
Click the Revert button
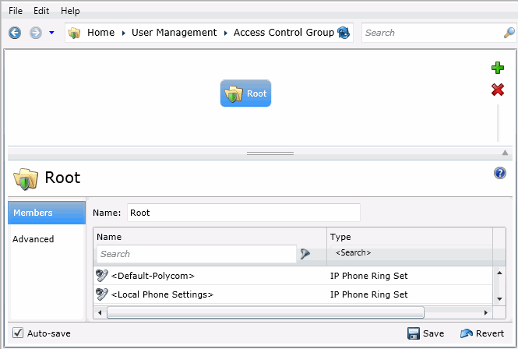(x=482, y=333)
